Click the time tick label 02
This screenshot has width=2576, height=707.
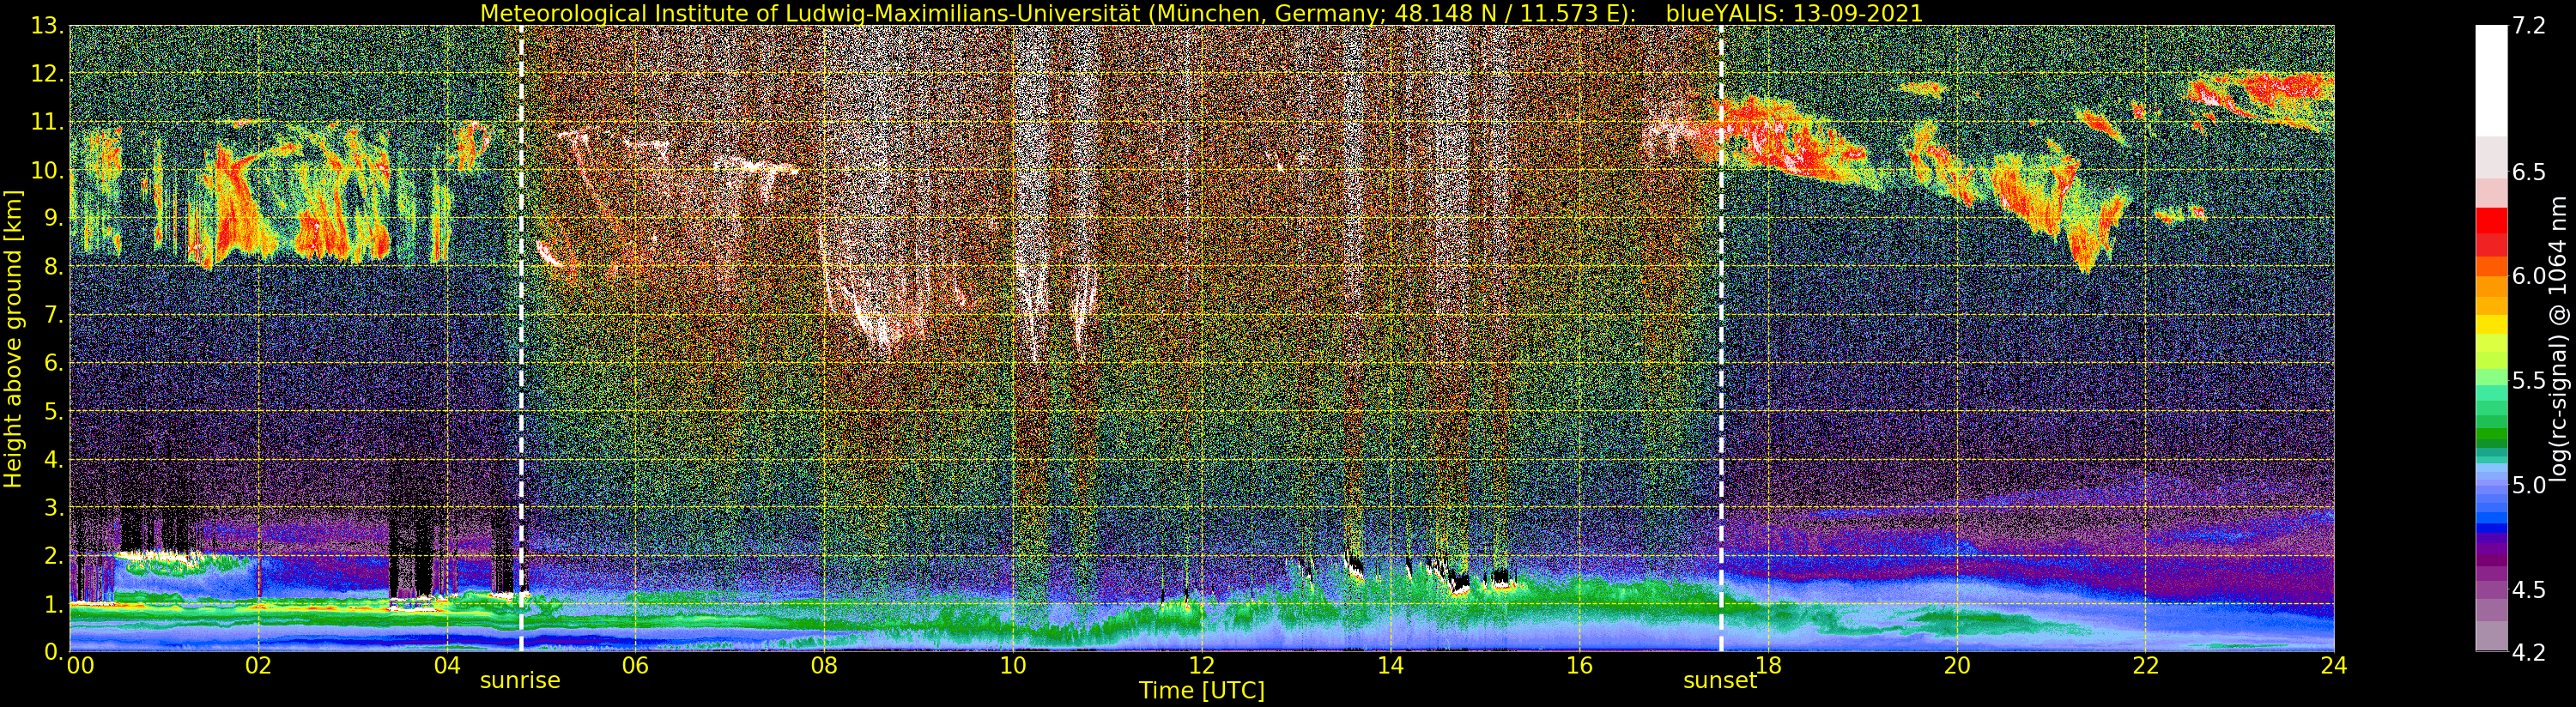(258, 666)
